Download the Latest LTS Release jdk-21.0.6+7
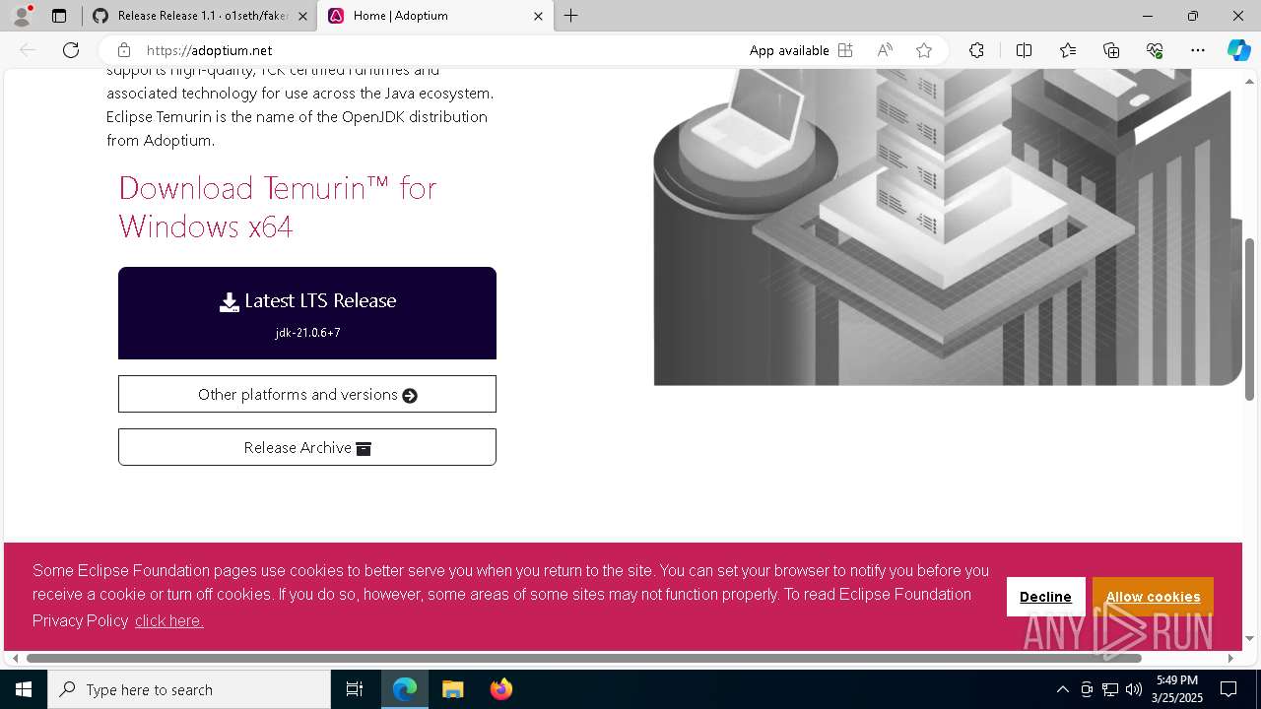The height and width of the screenshot is (709, 1261). (x=307, y=313)
